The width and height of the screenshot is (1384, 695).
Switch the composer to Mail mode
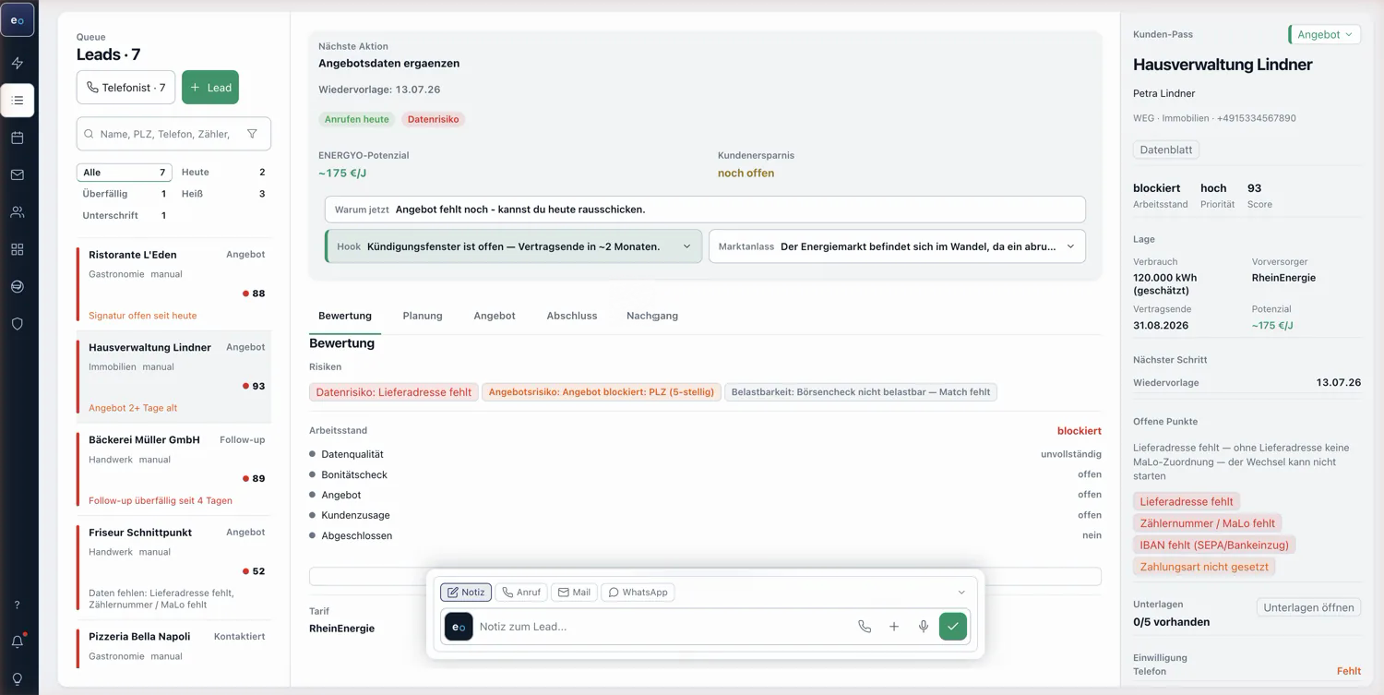coord(574,593)
